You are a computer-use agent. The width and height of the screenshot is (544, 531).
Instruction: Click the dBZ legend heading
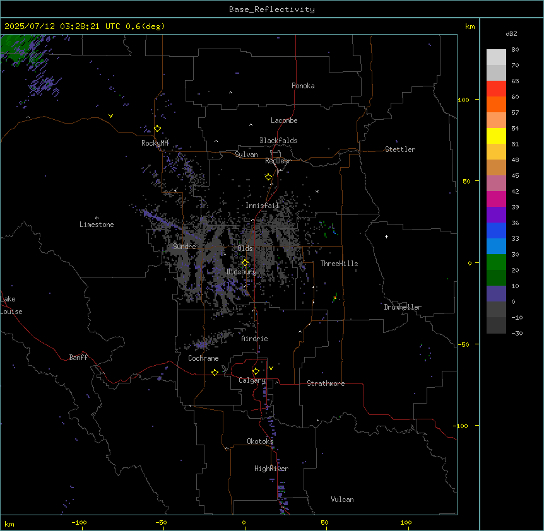coord(511,33)
